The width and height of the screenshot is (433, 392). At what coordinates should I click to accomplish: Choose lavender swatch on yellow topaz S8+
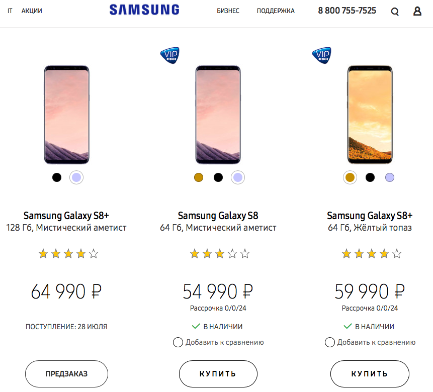(x=390, y=177)
